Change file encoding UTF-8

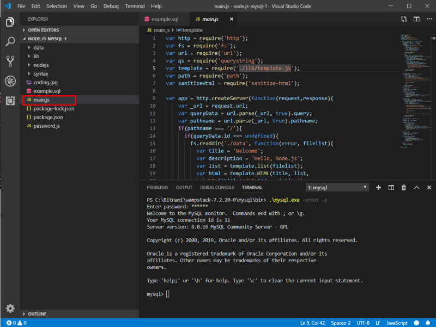363,323
